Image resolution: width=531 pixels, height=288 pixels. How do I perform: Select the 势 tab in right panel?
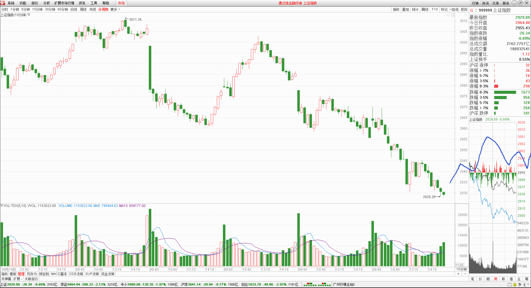pos(496,279)
